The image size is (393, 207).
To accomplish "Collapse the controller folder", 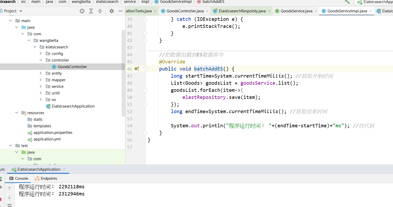I will [x=41, y=60].
